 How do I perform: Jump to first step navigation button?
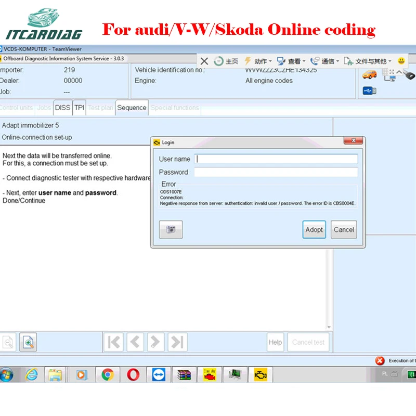[x=113, y=342]
